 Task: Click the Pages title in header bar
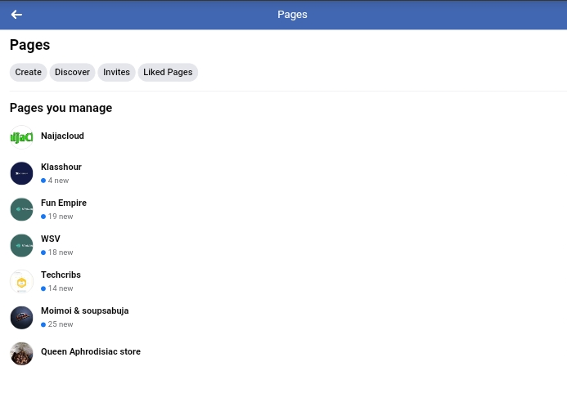(292, 15)
